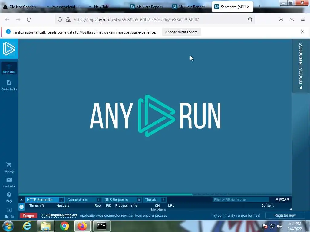The image size is (310, 232).
Task: Click the URL column header
Action: [171, 205]
